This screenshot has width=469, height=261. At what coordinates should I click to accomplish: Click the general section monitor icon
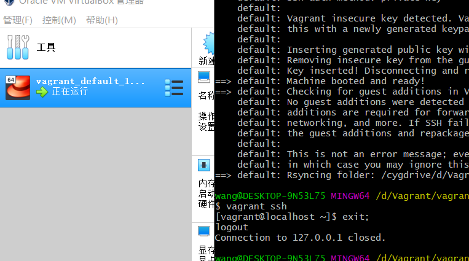[x=204, y=77]
